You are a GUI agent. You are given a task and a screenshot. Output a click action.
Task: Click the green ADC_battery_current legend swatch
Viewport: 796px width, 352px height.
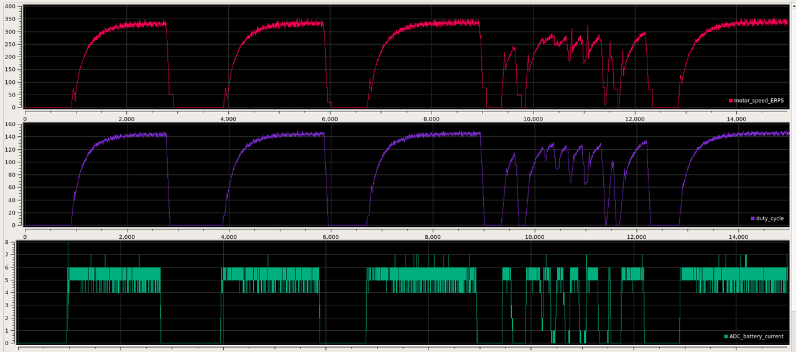pos(726,336)
